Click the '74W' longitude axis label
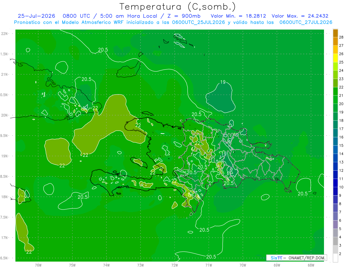This screenshot has width=349, height=269. click(x=106, y=265)
